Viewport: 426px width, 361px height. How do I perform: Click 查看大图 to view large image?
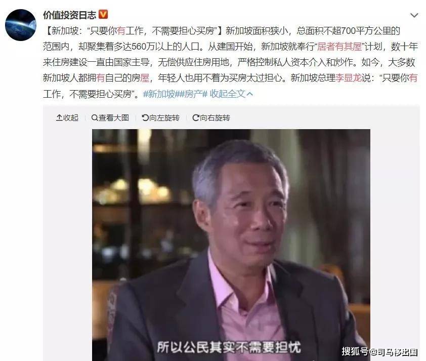(110, 117)
